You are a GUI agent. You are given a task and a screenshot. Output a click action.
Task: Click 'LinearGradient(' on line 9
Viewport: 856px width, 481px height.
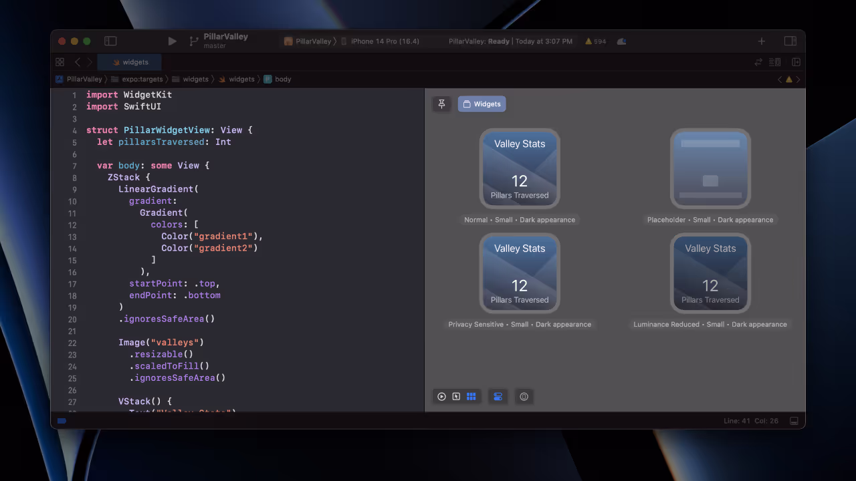158,189
